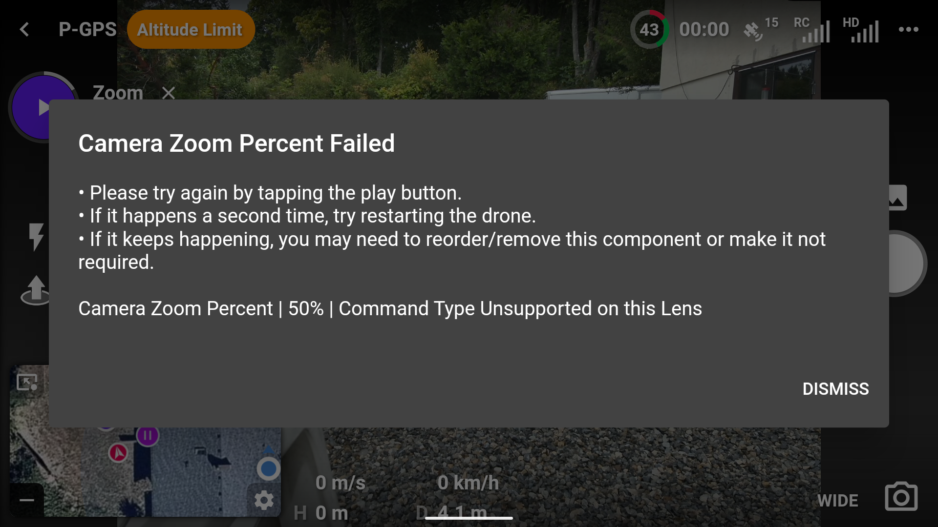Screen dimensions: 938x527
Task: Tap the camera photo mode icon
Action: (x=901, y=497)
